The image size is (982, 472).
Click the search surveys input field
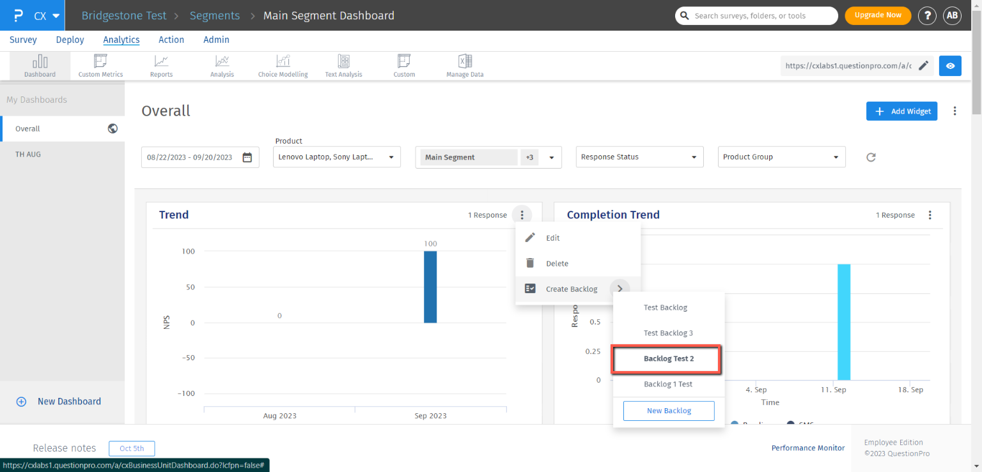pos(757,16)
